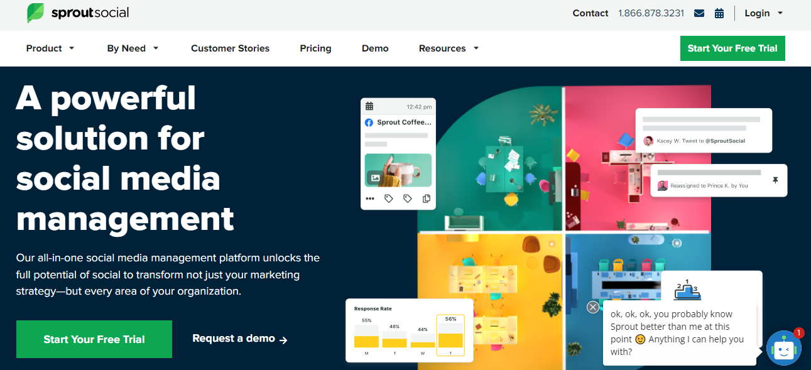This screenshot has height=370, width=811.
Task: Click the hero Start Your Free Trial button
Action: (94, 339)
